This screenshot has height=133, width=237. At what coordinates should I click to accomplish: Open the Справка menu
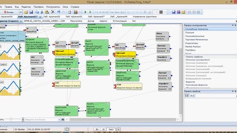(75, 7)
